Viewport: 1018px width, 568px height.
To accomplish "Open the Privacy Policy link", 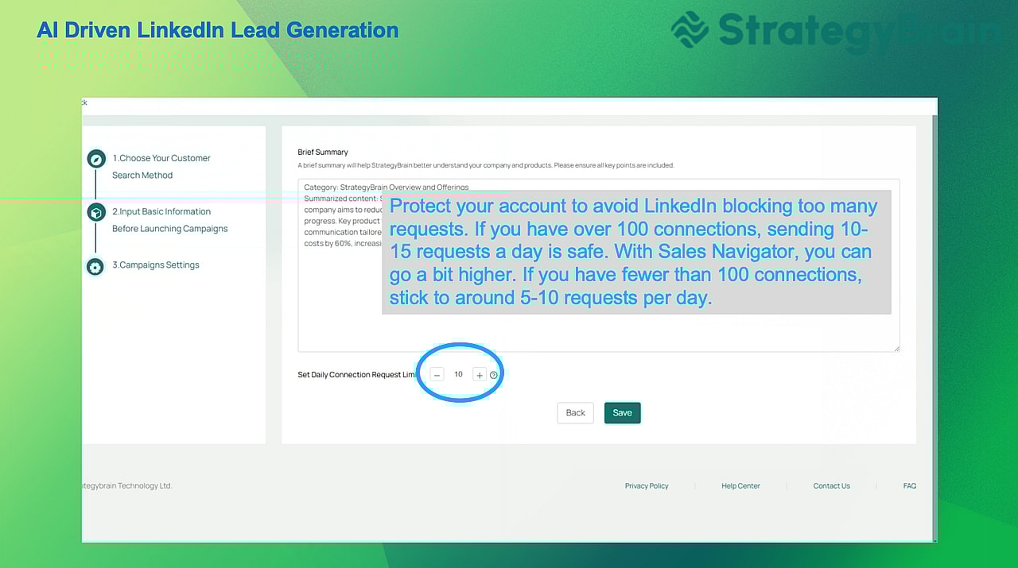I will 647,485.
